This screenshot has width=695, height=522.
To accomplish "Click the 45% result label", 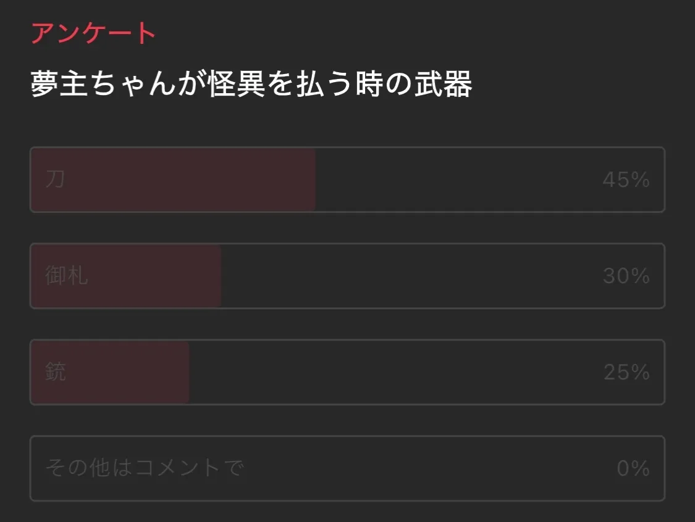I will tap(626, 180).
